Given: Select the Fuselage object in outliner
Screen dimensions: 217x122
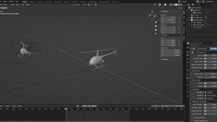Looking at the screenshot, I should click(x=198, y=23).
